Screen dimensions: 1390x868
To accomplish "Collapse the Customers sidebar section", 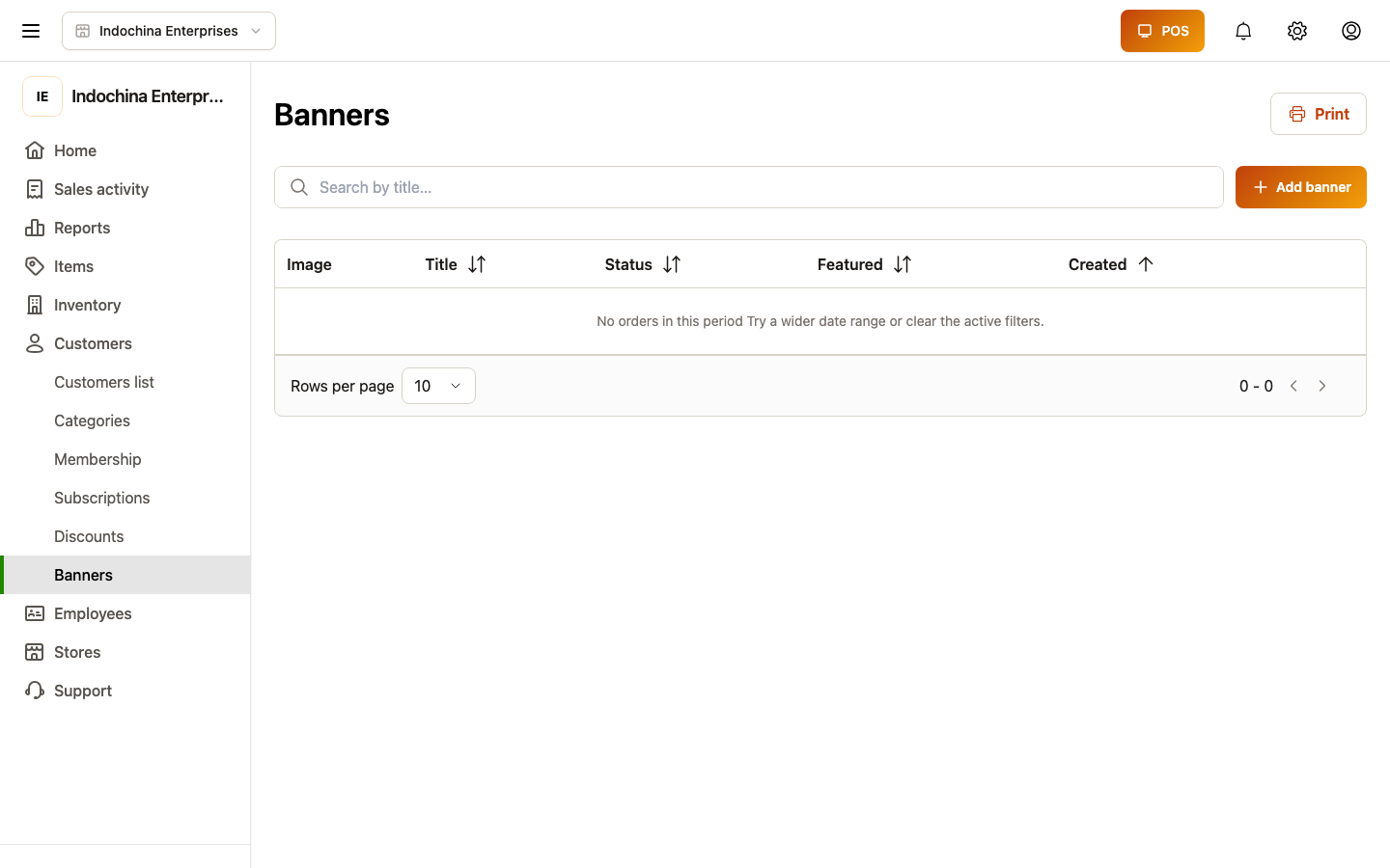I will click(x=125, y=343).
